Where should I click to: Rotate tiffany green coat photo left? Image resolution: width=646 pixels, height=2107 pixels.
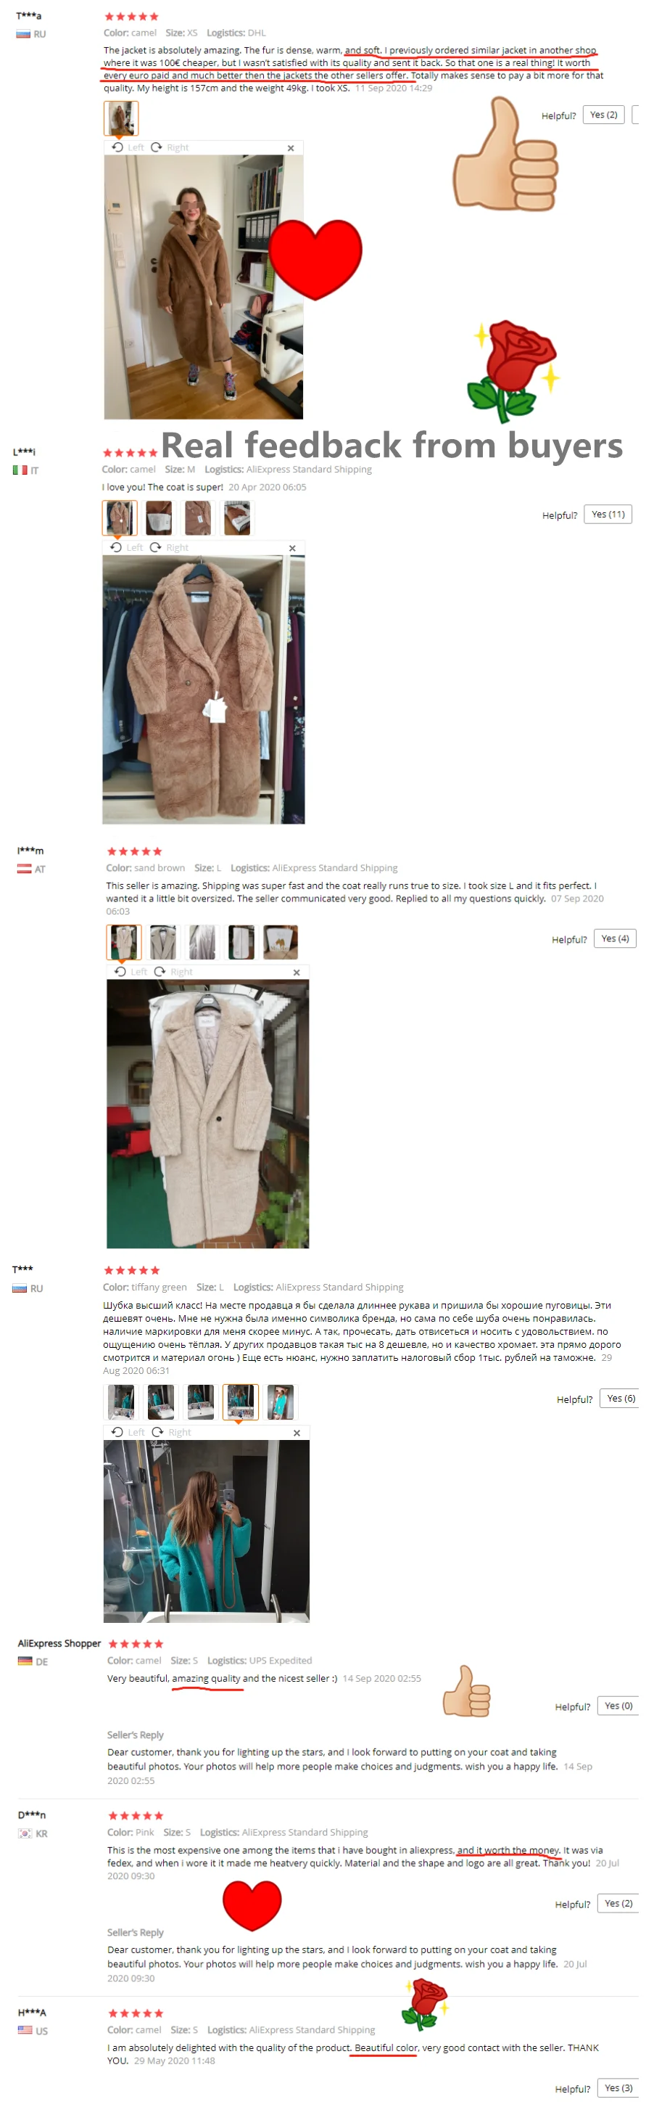(128, 1432)
